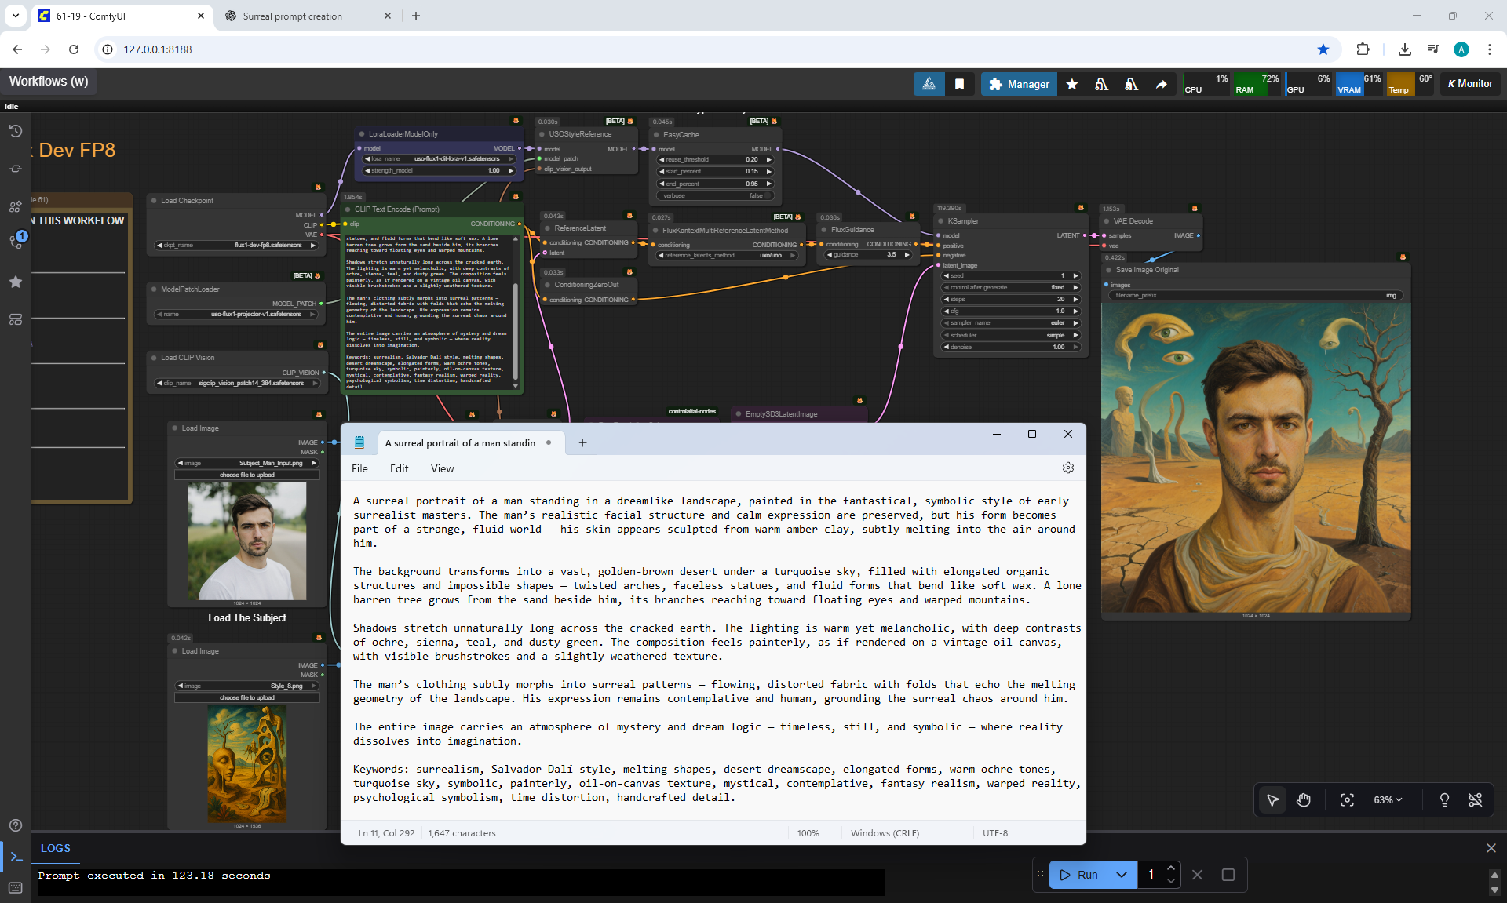Click the share arrow icon
Image resolution: width=1507 pixels, height=903 pixels.
click(1162, 84)
